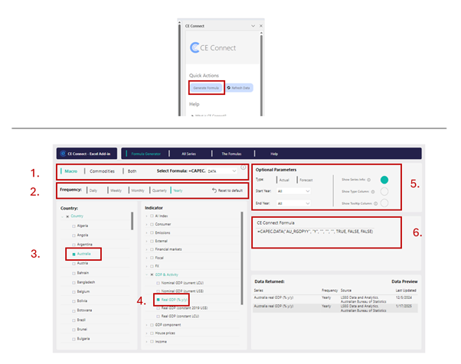Screen dimensions: 461x364
Task: Select the Commodities tab
Action: point(106,172)
